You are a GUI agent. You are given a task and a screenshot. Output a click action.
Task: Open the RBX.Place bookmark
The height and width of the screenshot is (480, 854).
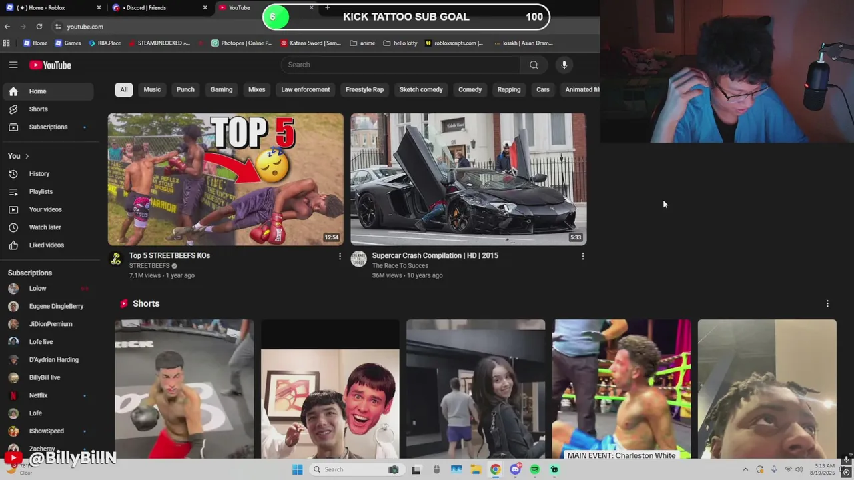pos(105,43)
